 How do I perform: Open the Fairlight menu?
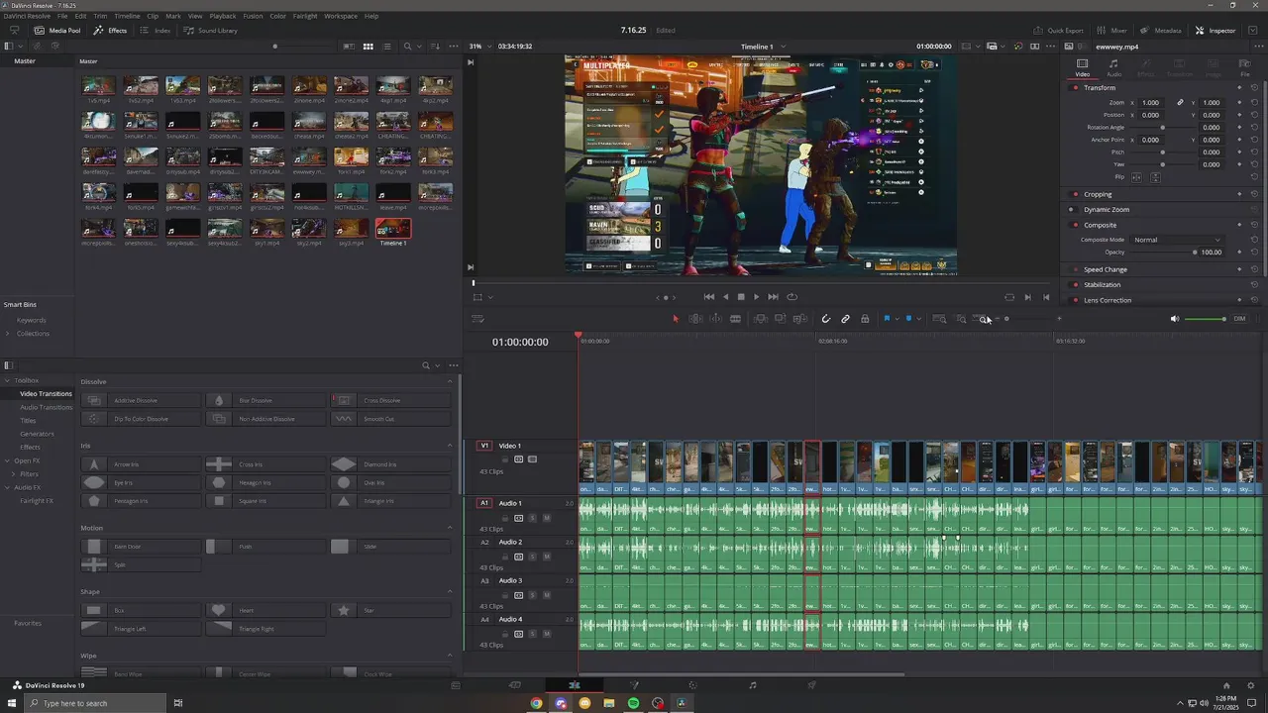tap(305, 16)
